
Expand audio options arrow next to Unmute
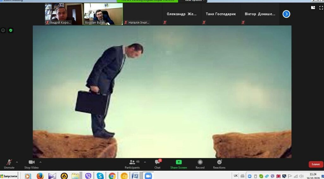pos(17,162)
